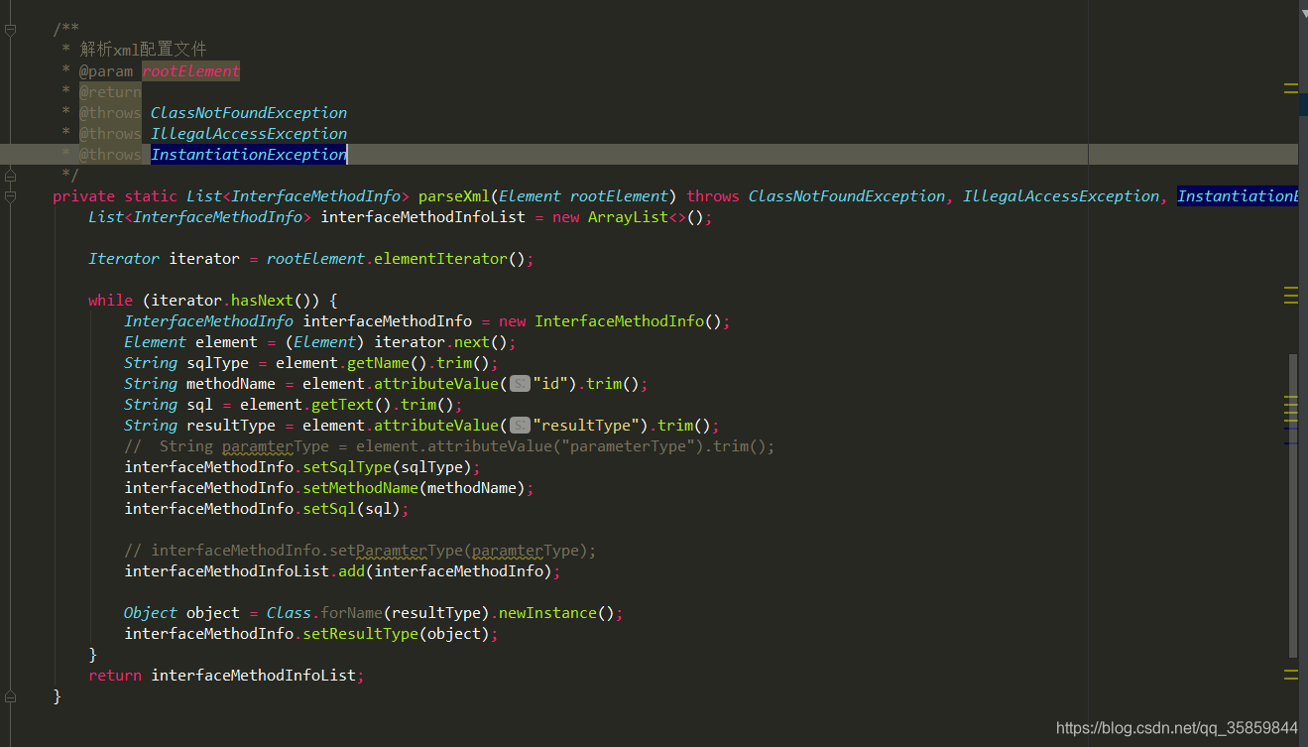Click the Iterator type declaration
The width and height of the screenshot is (1308, 747).
pos(124,259)
